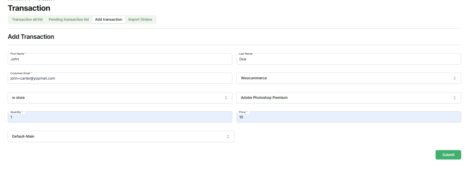Click the Add Transaction section heading

31,36
